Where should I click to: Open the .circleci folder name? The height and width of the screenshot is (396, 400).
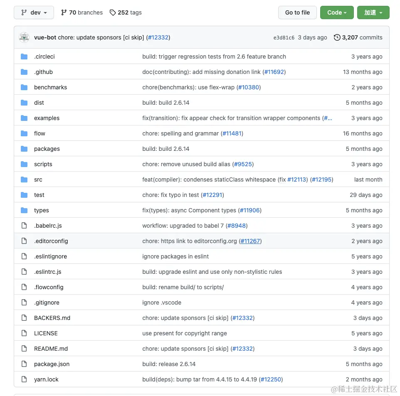point(44,57)
